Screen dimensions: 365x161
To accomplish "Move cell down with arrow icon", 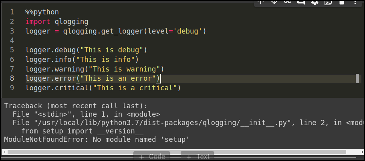I will [x=274, y=2].
